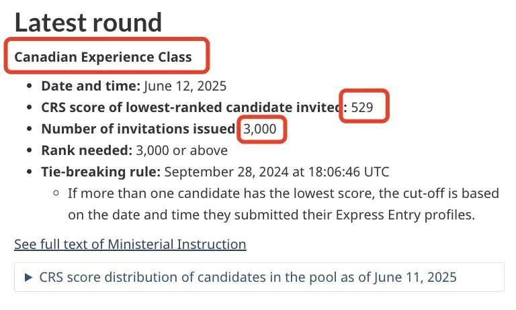
Task: Click the Tie-breaking rule label
Action: [101, 172]
